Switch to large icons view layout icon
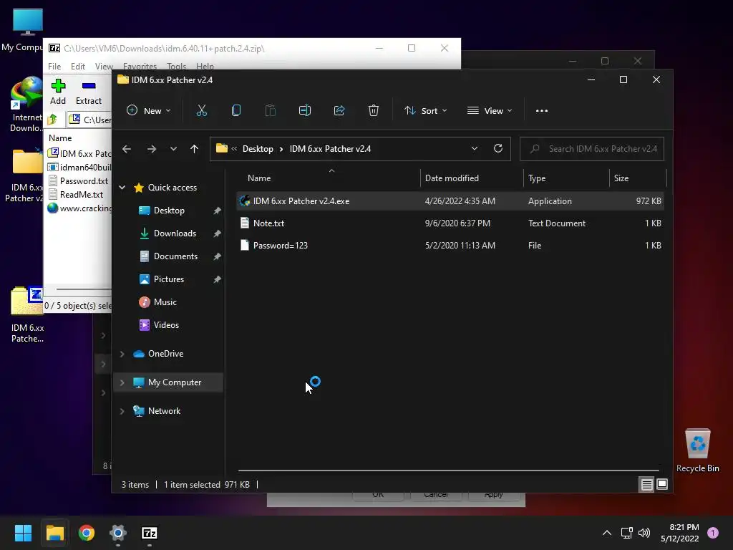The height and width of the screenshot is (550, 733). pyautogui.click(x=662, y=484)
